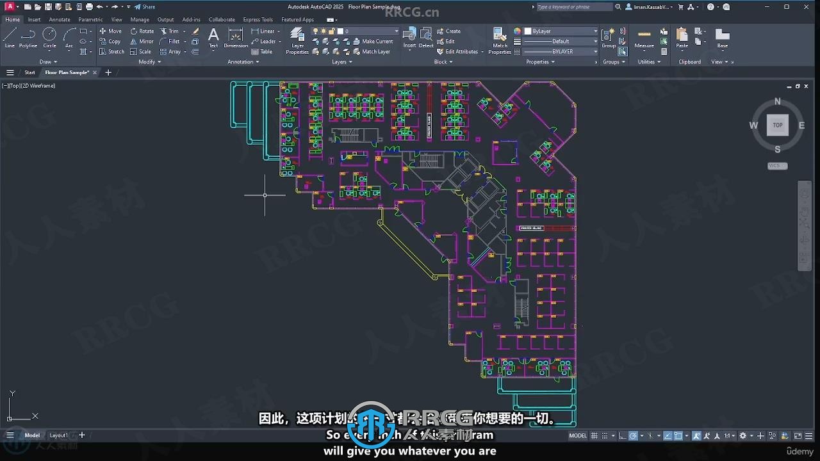Click the Rotate tool

click(x=142, y=31)
